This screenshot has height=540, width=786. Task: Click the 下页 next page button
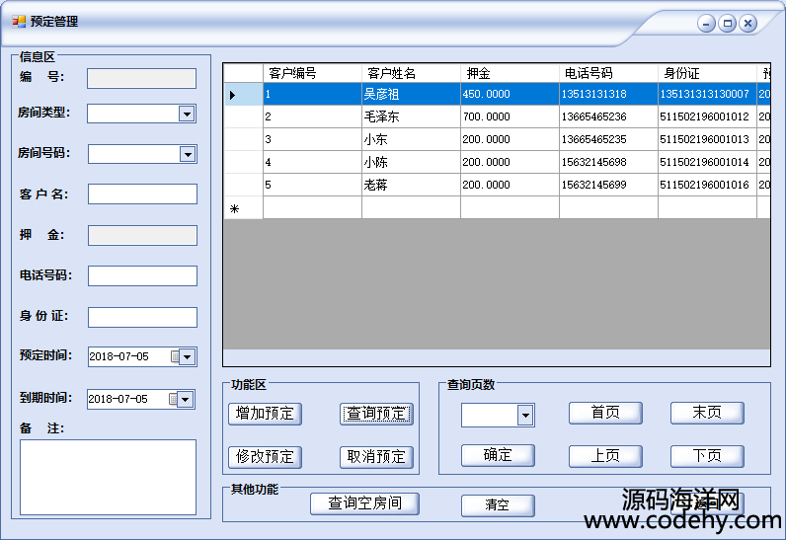click(x=707, y=455)
